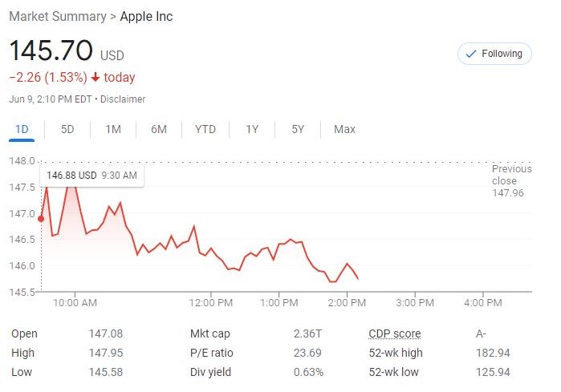
Task: Switch to the 1M chart range
Action: tap(113, 129)
